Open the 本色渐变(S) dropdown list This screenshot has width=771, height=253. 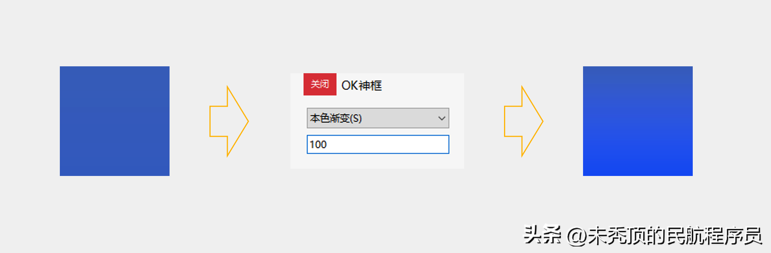(377, 118)
